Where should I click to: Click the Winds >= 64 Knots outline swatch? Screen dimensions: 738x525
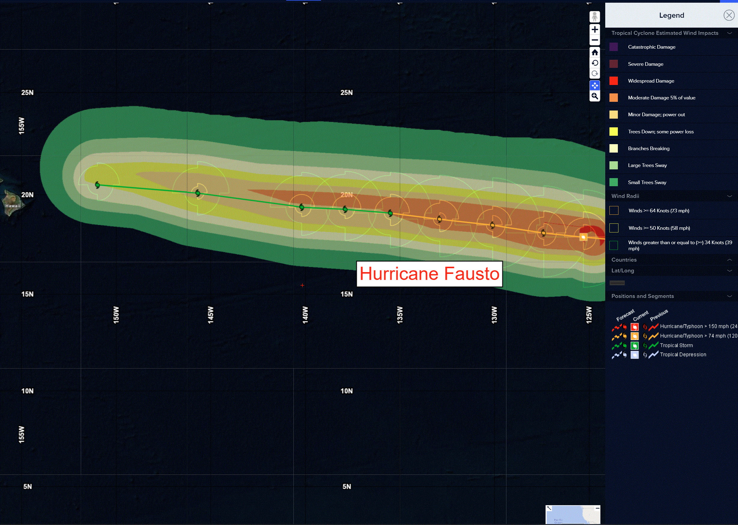(x=614, y=211)
